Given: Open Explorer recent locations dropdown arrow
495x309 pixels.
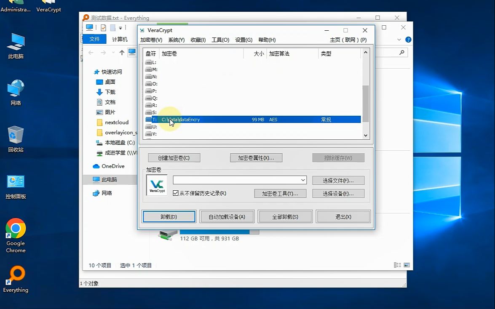Looking at the screenshot, I should 113,53.
